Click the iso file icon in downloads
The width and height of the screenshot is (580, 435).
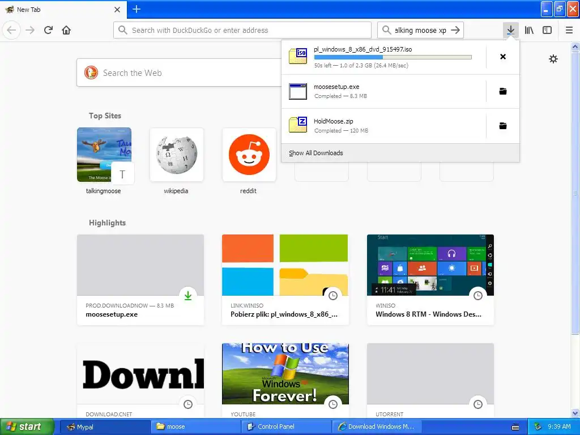coord(298,56)
